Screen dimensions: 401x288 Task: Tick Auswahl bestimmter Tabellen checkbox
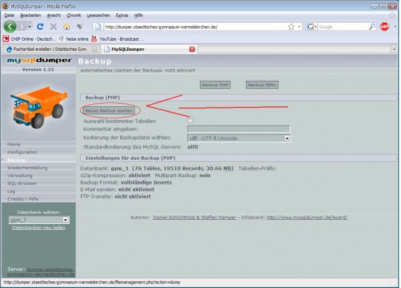(190, 120)
